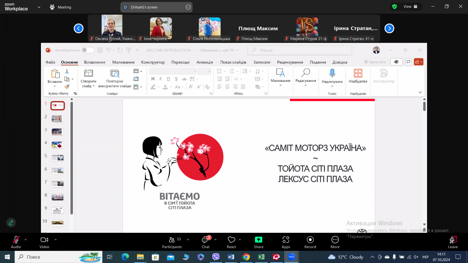Collapse the ribbon with chevron arrow
The width and height of the screenshot is (468, 263).
tap(420, 92)
